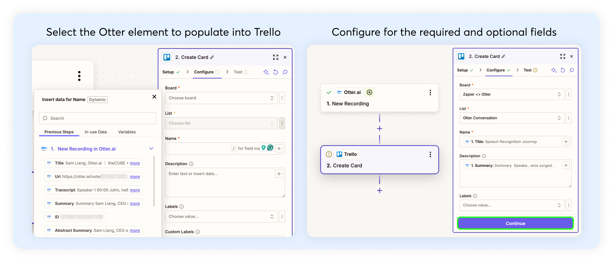The height and width of the screenshot is (262, 613).
Task: Click the plus icon beside Title: Speech Recognition field
Action: coord(566,142)
